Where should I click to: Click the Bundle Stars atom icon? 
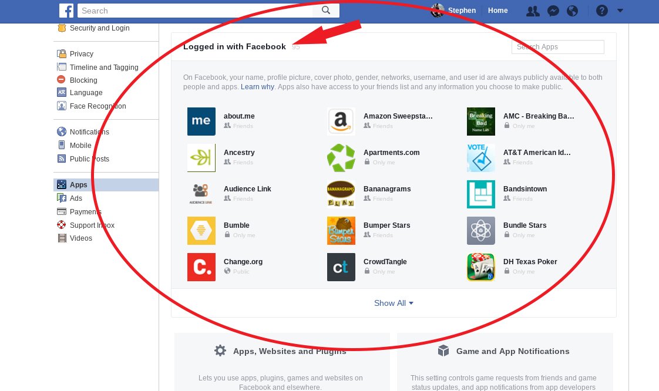point(481,231)
